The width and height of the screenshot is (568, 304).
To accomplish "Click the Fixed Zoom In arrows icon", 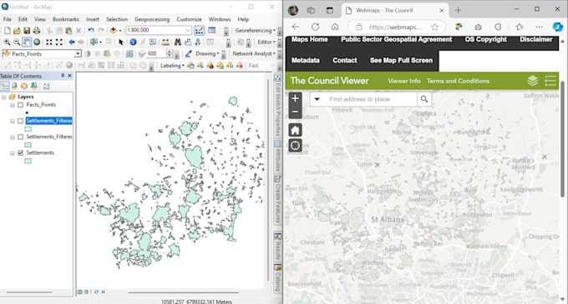I will [x=49, y=42].
